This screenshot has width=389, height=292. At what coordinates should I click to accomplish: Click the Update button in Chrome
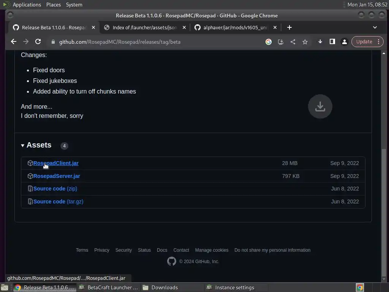point(364,42)
